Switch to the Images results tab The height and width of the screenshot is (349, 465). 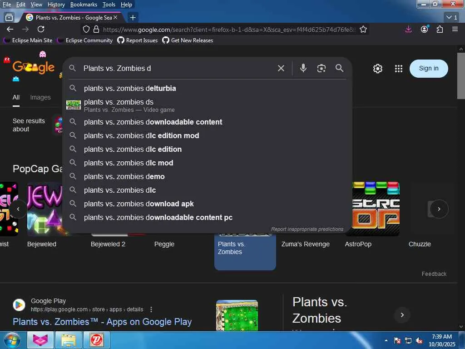[x=40, y=97]
